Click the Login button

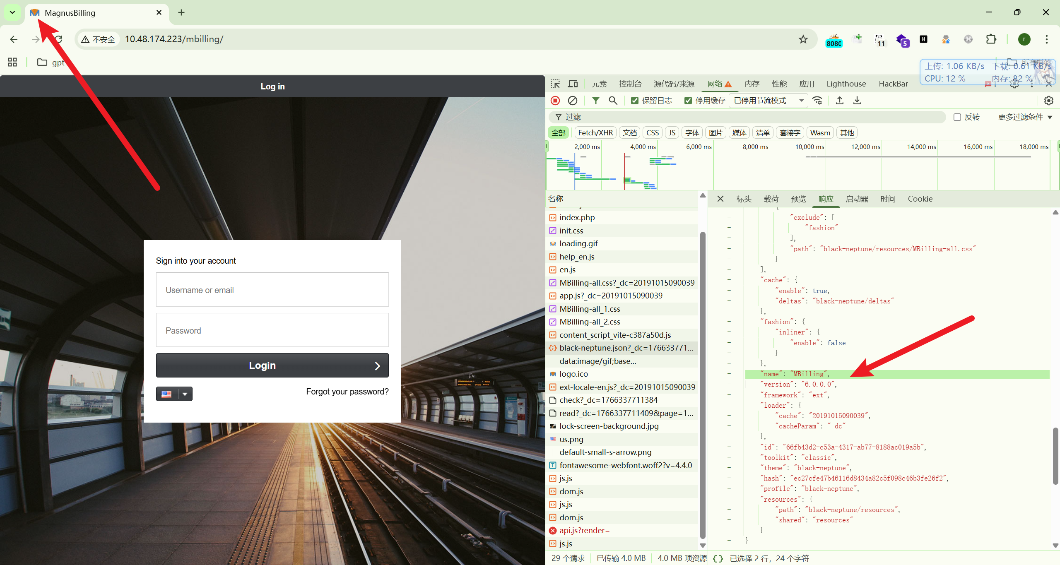click(x=272, y=365)
